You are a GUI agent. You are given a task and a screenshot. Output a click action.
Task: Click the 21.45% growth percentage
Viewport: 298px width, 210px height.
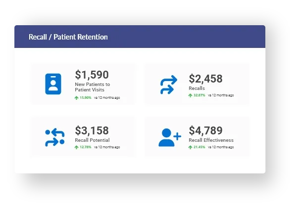(199, 147)
